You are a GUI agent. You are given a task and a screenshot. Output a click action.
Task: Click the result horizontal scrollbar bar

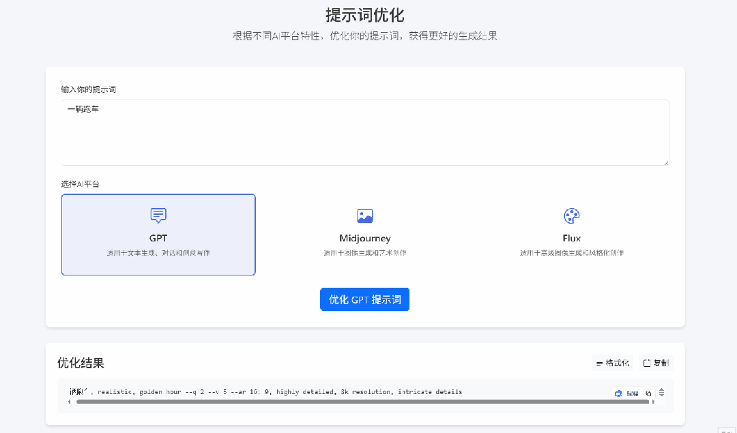pyautogui.click(x=362, y=402)
